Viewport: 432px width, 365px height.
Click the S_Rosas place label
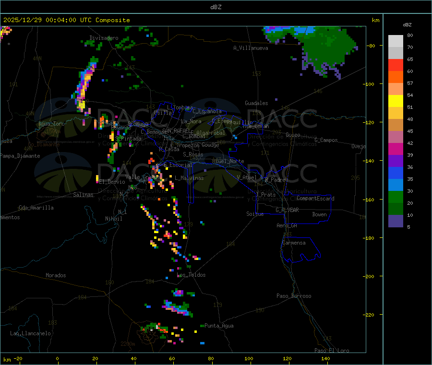click(193, 154)
